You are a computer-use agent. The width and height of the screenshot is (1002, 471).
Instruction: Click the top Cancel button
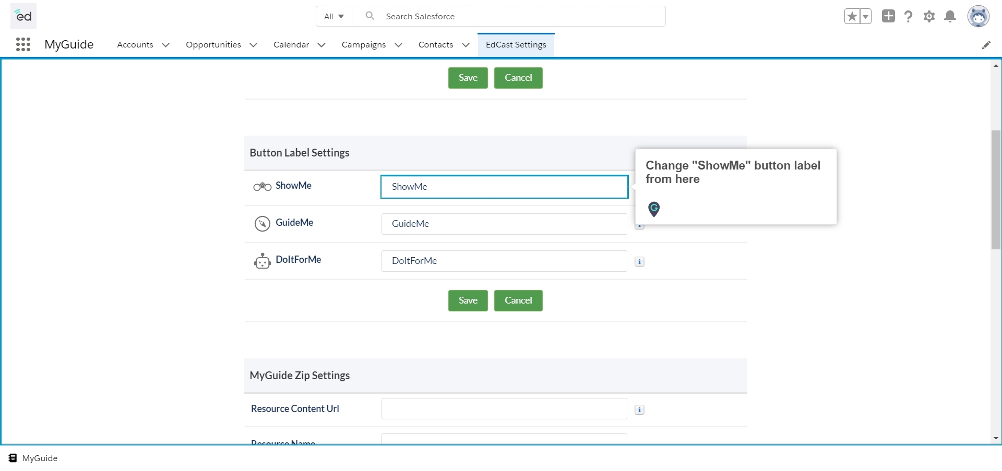point(518,78)
